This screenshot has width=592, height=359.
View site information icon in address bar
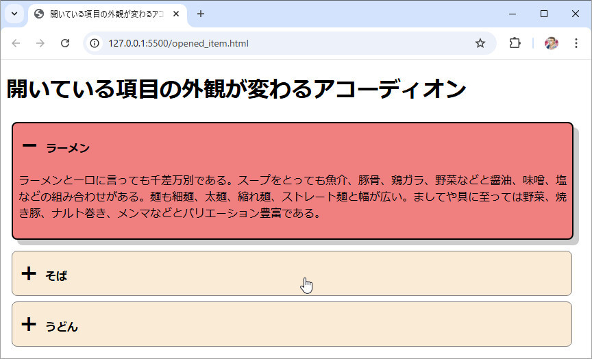point(95,43)
